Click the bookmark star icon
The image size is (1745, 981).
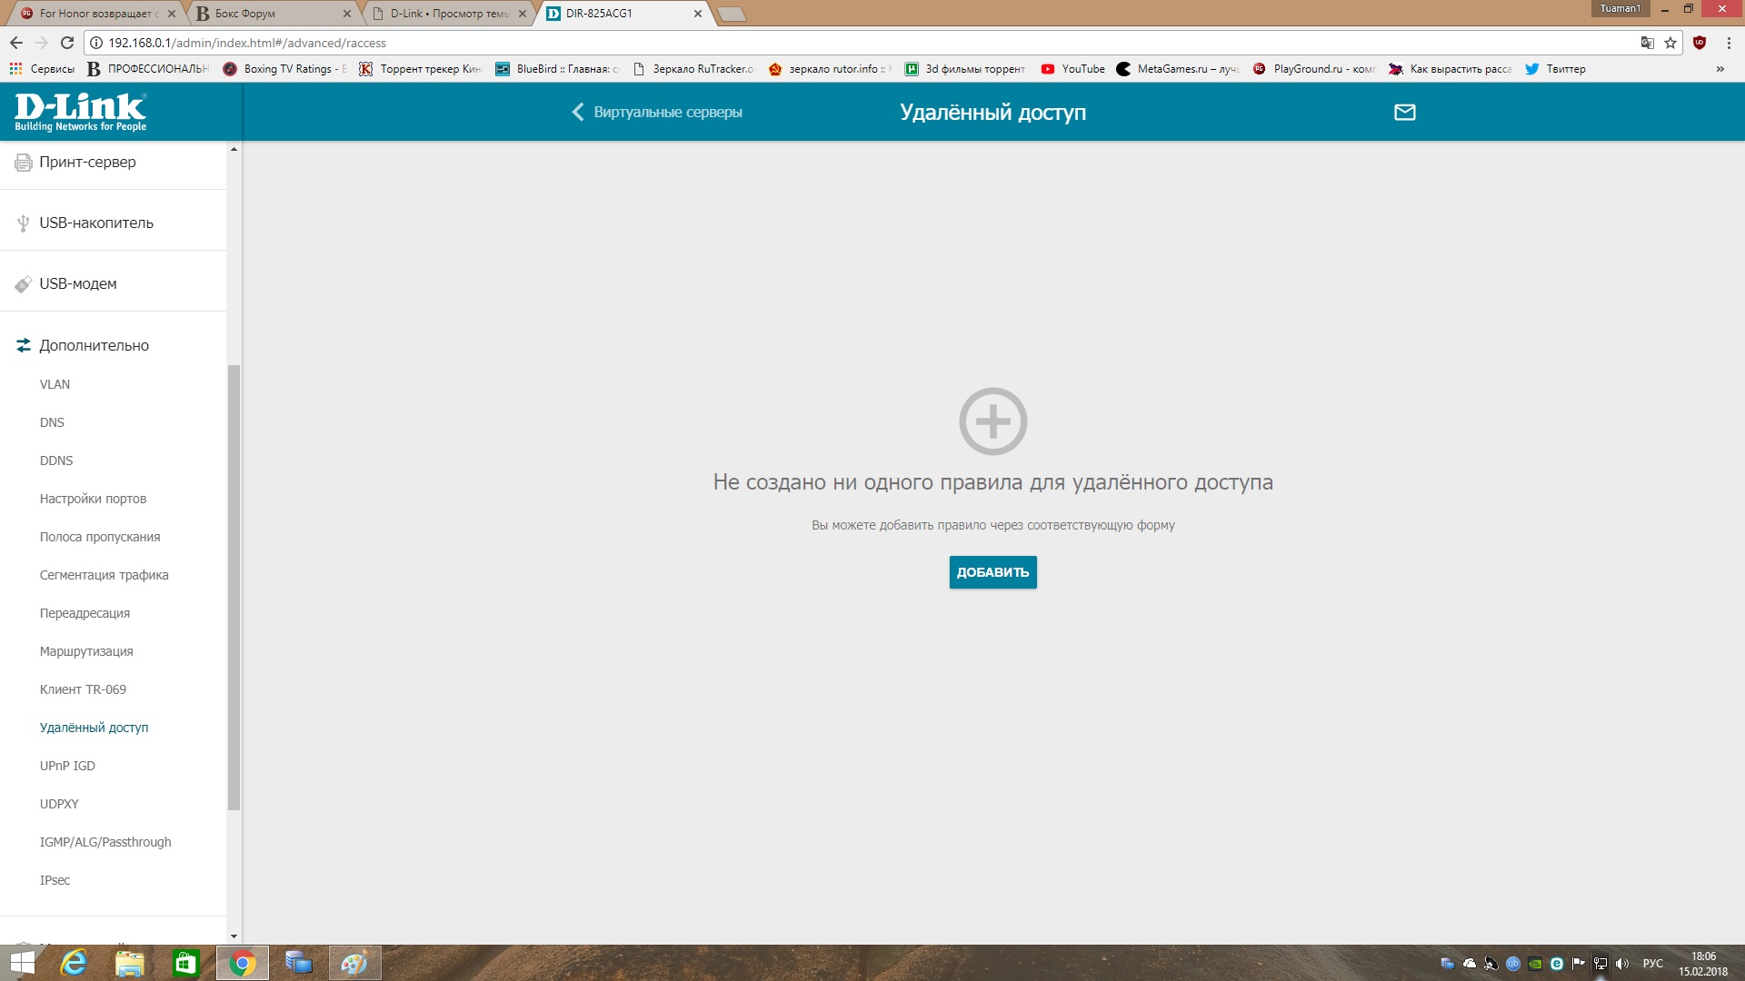click(1670, 43)
